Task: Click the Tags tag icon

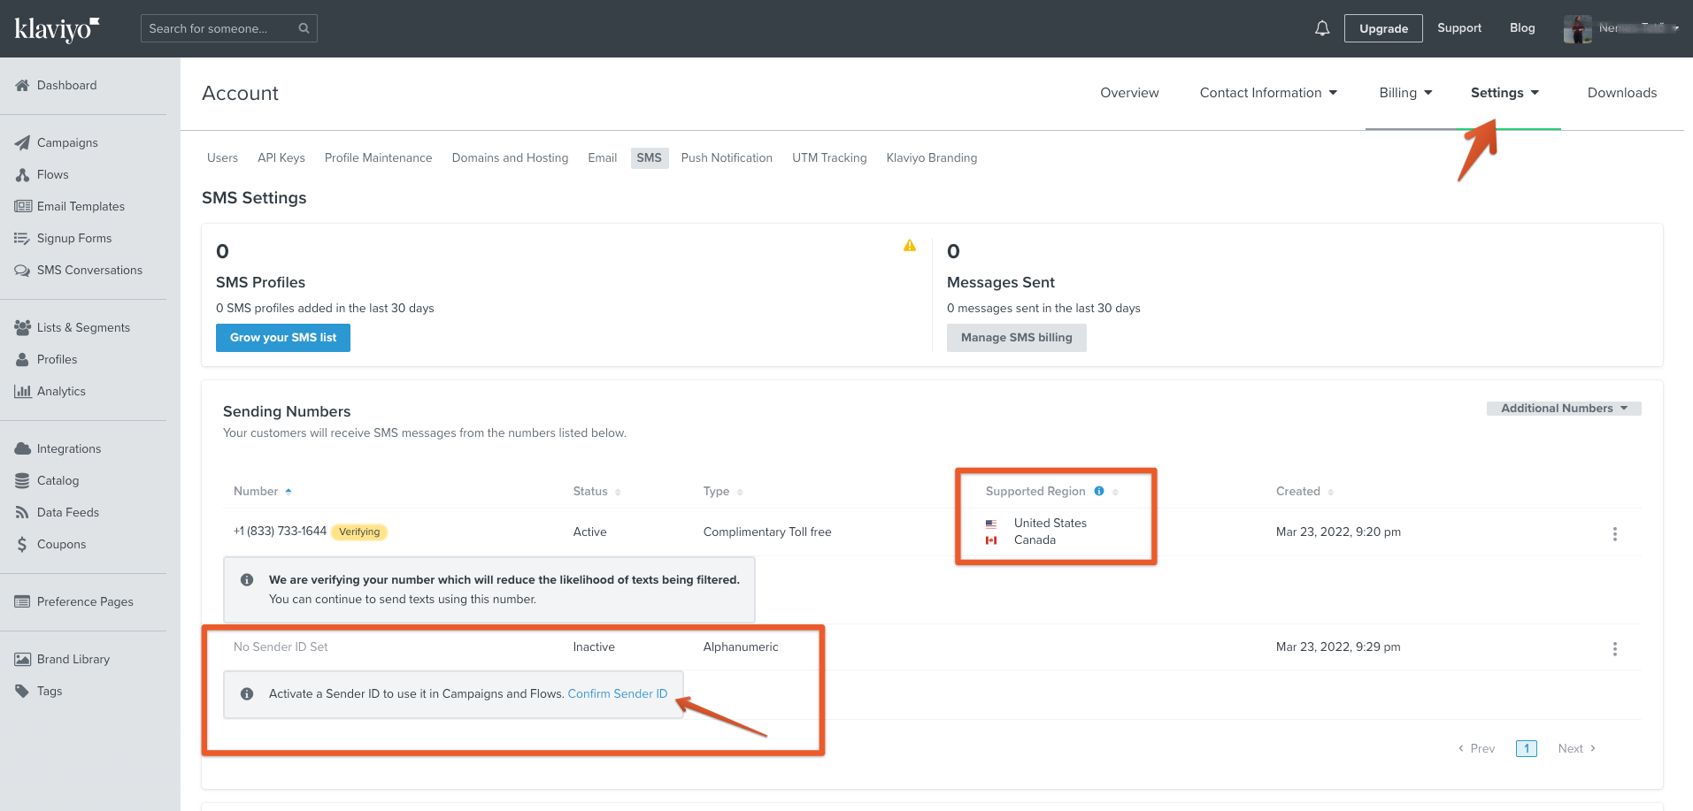Action: pyautogui.click(x=22, y=691)
